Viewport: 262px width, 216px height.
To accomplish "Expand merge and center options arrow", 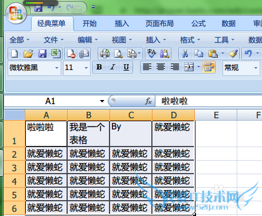I will tap(198, 67).
